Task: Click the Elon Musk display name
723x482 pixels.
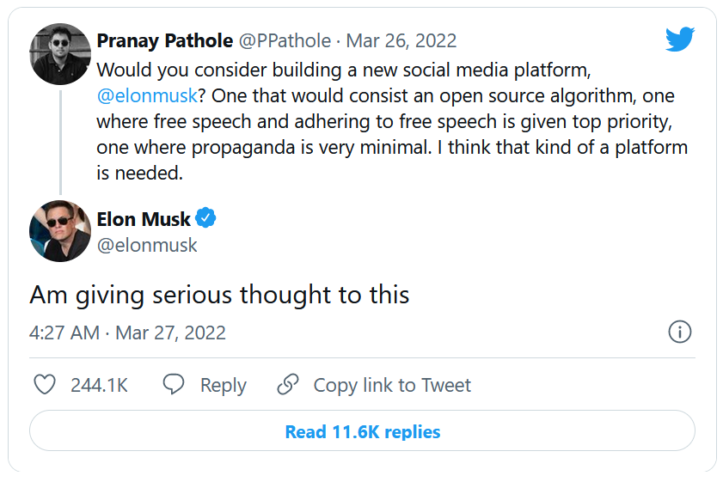Action: [144, 219]
